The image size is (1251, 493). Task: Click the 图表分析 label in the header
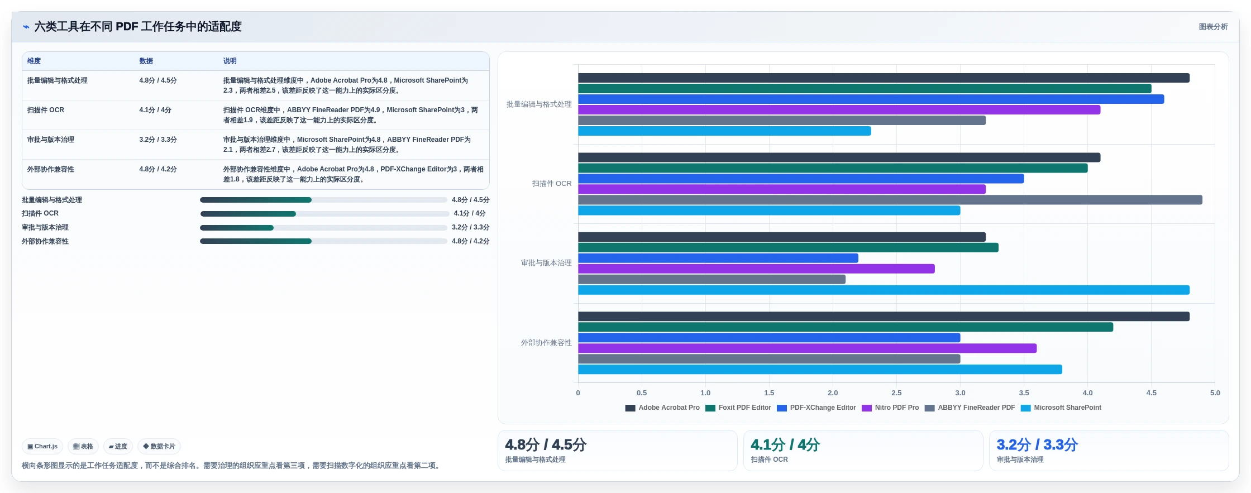[1213, 27]
